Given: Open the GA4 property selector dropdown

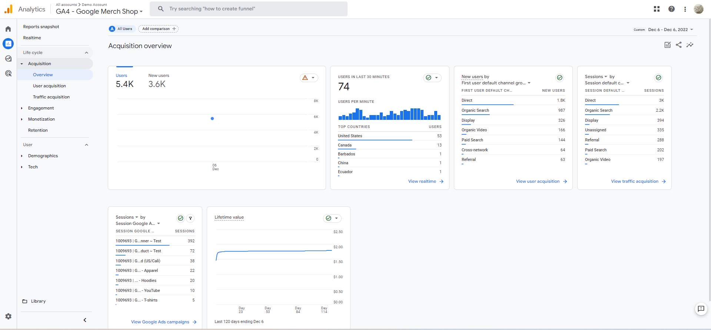Looking at the screenshot, I should pos(99,11).
